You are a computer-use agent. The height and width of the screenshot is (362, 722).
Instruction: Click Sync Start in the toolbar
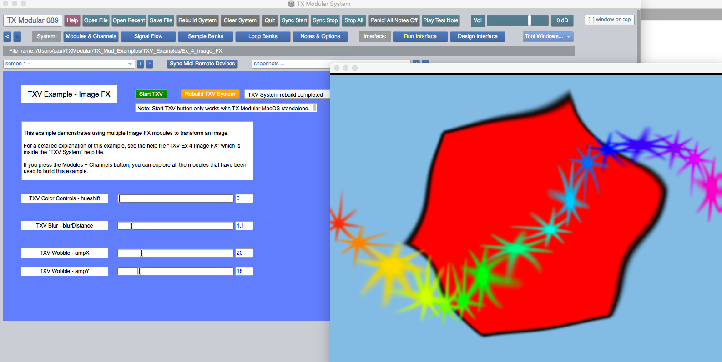[x=294, y=20]
